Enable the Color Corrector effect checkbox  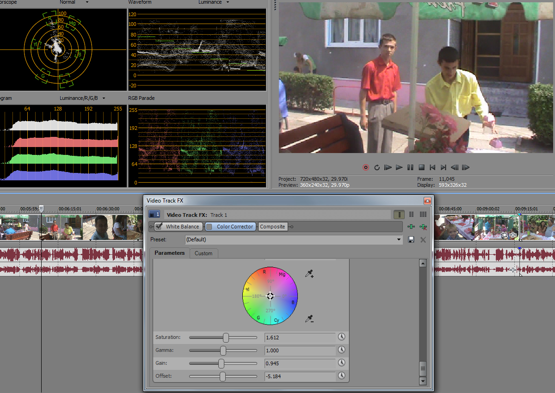pos(209,227)
